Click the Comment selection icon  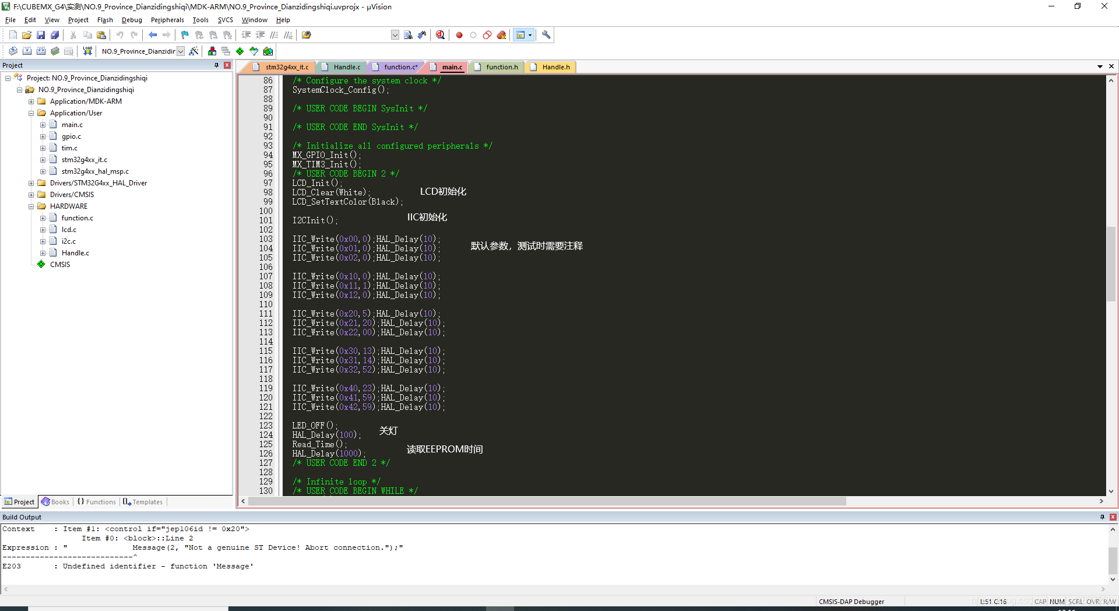275,35
